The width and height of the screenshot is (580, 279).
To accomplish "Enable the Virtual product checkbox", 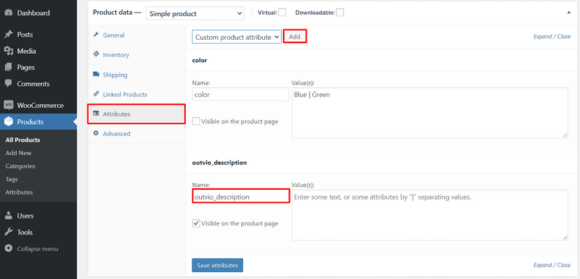I will point(282,12).
